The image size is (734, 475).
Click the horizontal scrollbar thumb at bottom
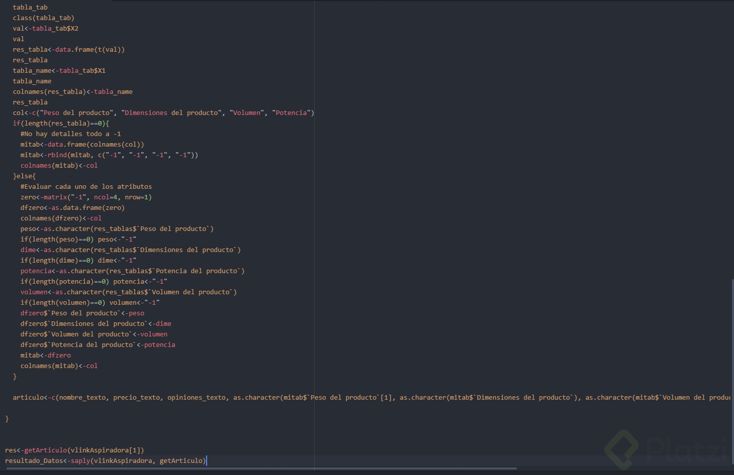(x=261, y=469)
